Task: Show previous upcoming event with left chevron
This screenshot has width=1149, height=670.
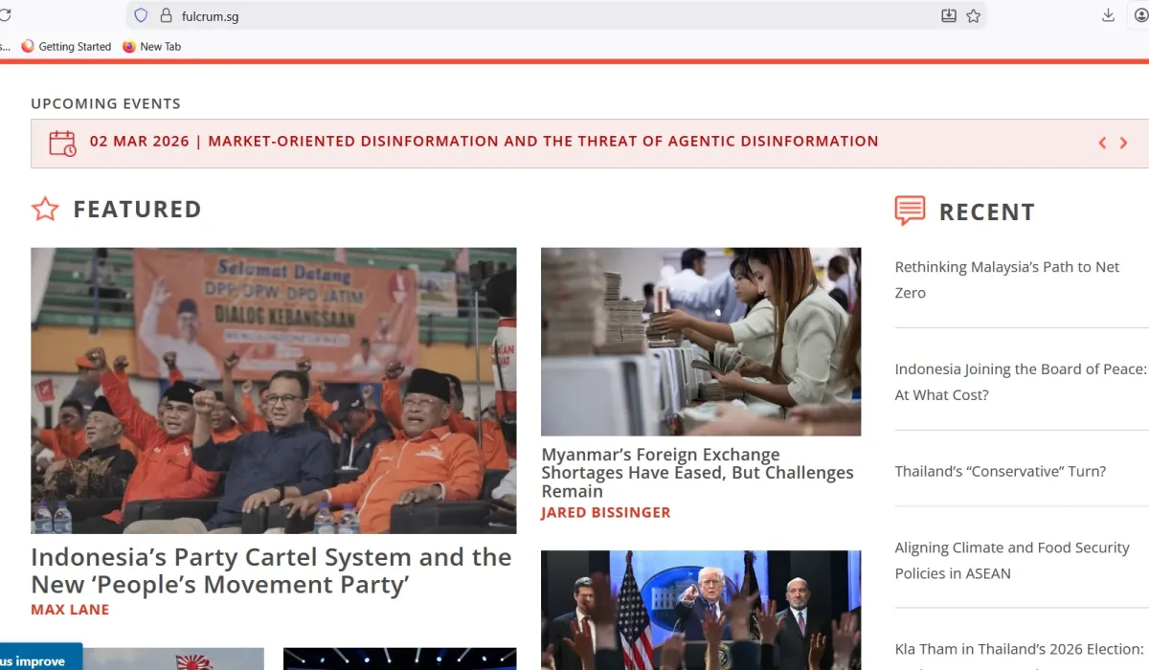Action: point(1102,143)
